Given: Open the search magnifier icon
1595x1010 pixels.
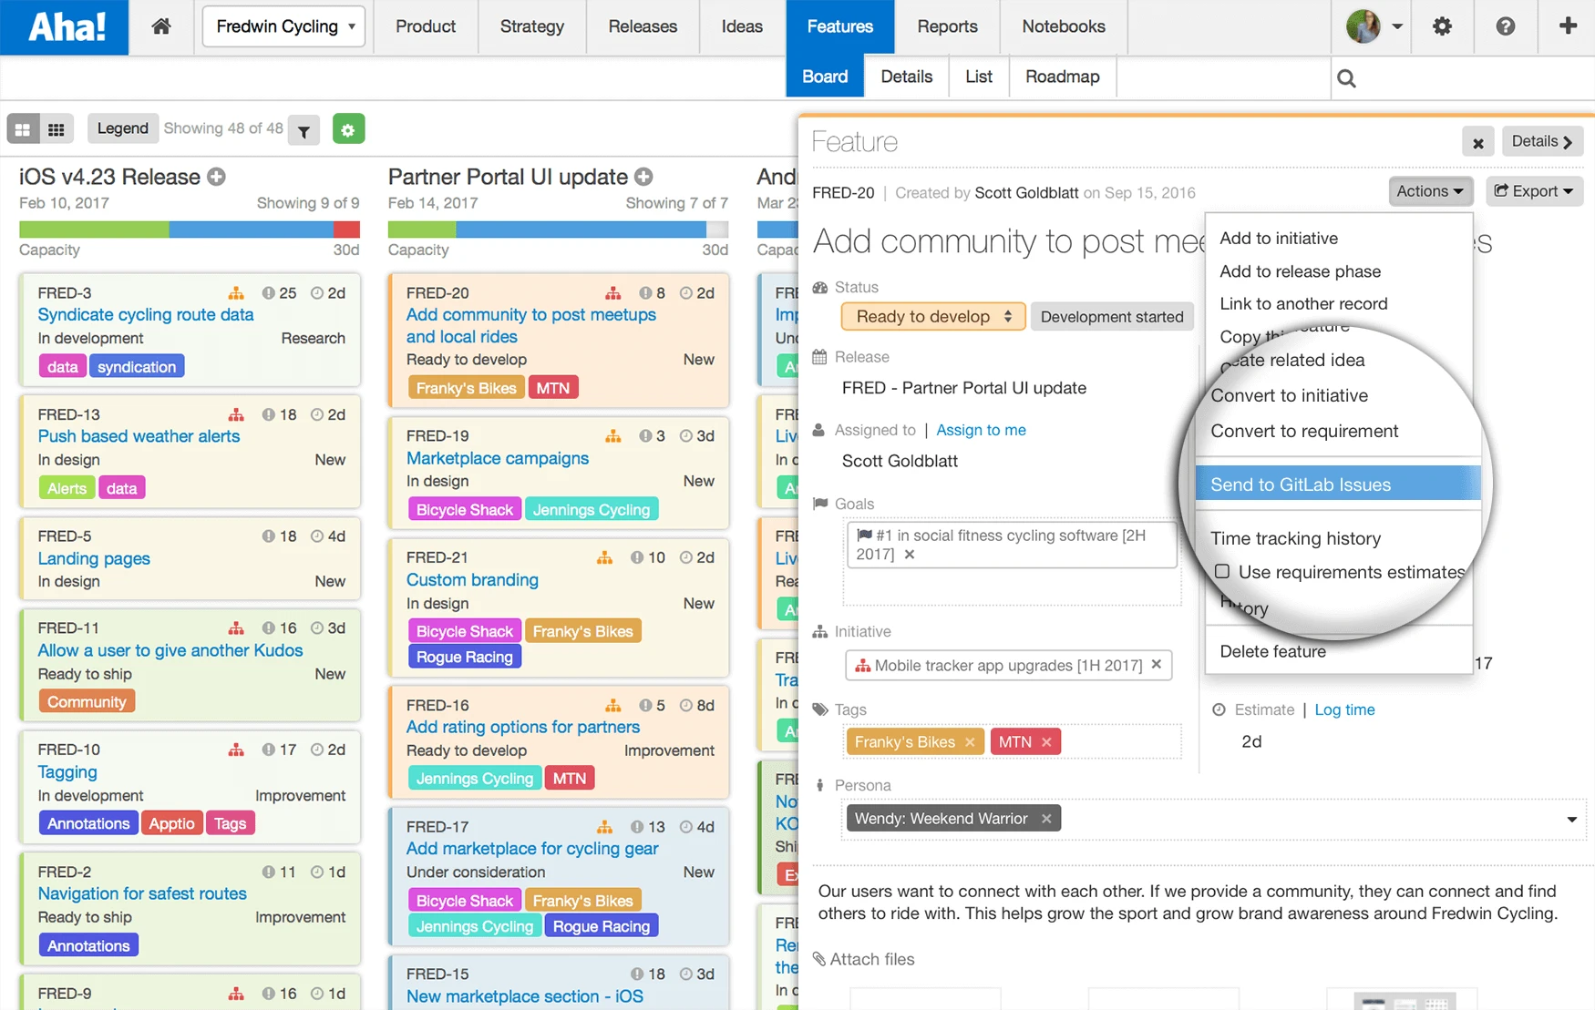Looking at the screenshot, I should (x=1346, y=78).
